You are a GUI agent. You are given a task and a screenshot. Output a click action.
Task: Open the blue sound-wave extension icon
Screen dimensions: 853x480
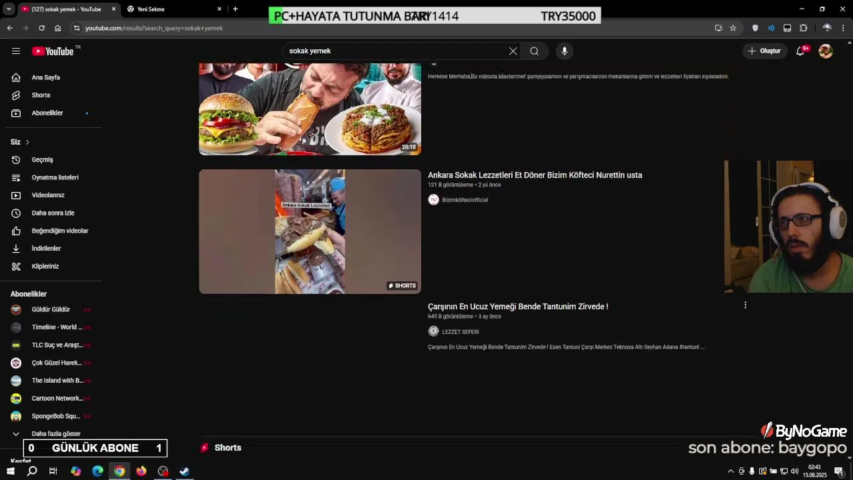[771, 28]
